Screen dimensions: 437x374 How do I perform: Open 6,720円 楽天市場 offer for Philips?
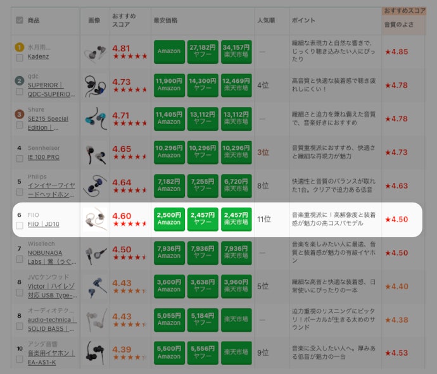pyautogui.click(x=236, y=186)
